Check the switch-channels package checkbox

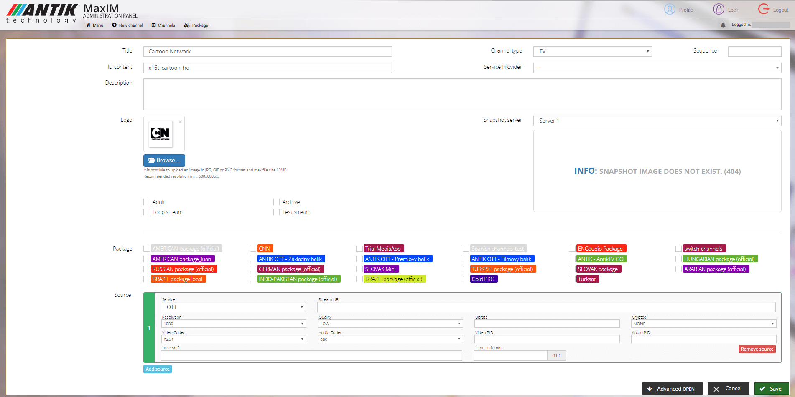(678, 249)
